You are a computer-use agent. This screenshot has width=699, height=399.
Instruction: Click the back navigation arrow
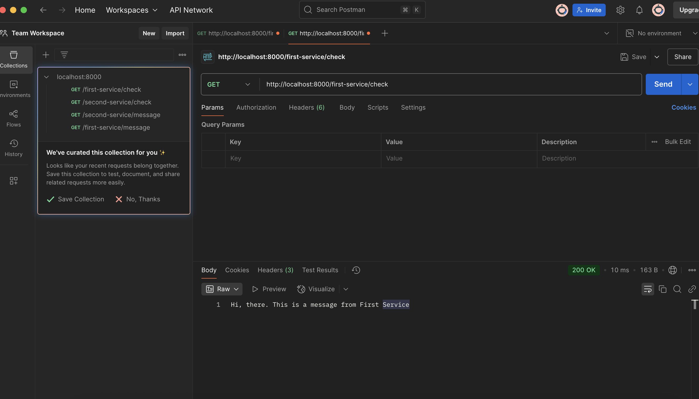coord(43,10)
